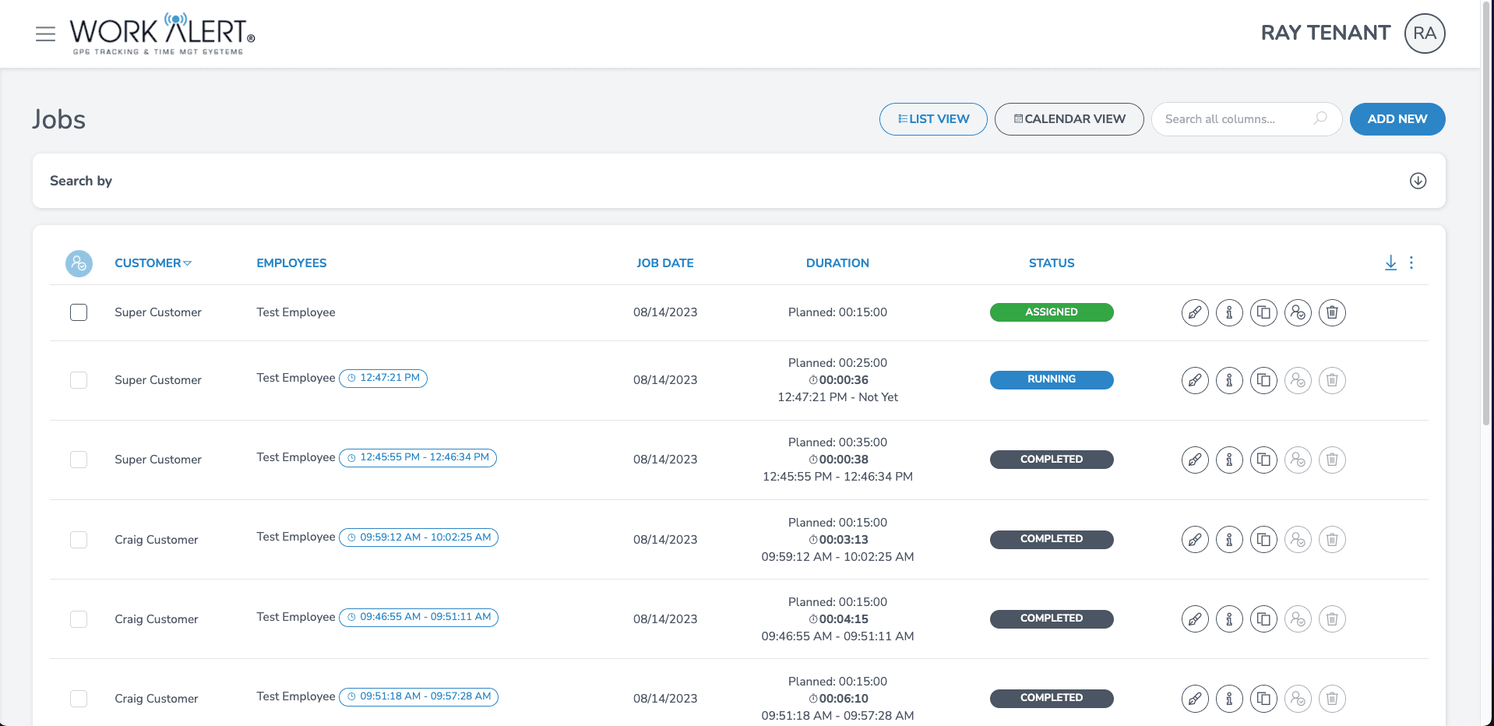The height and width of the screenshot is (726, 1494).
Task: Tick checkbox for first Craig Customer job
Action: [79, 540]
